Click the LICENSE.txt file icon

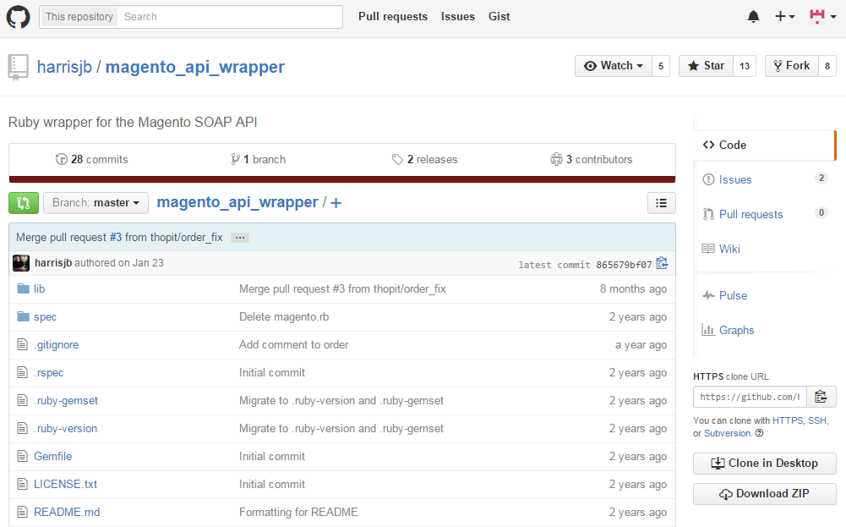coord(22,484)
